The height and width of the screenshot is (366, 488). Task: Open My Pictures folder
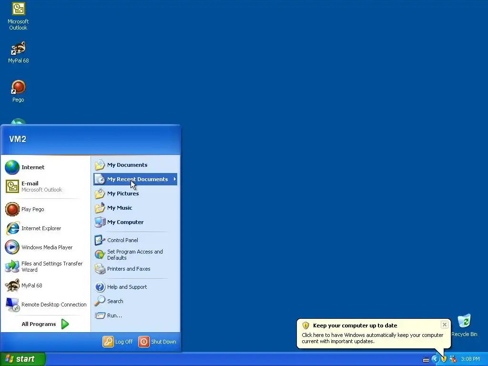click(x=135, y=193)
